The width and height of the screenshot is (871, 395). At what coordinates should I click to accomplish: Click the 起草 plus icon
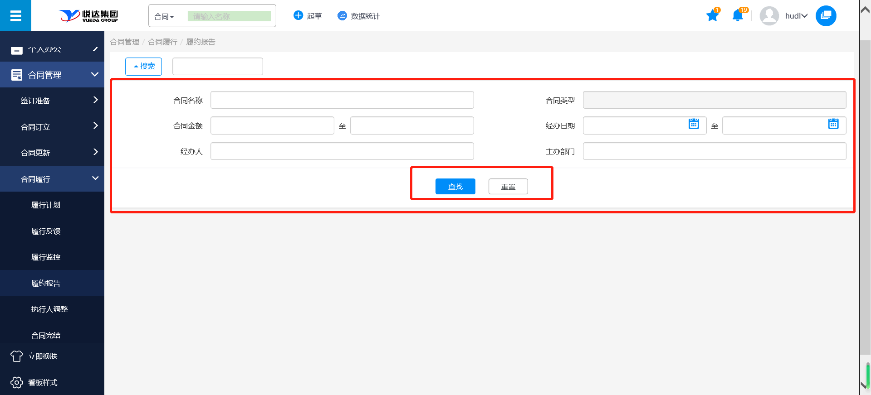coord(298,16)
